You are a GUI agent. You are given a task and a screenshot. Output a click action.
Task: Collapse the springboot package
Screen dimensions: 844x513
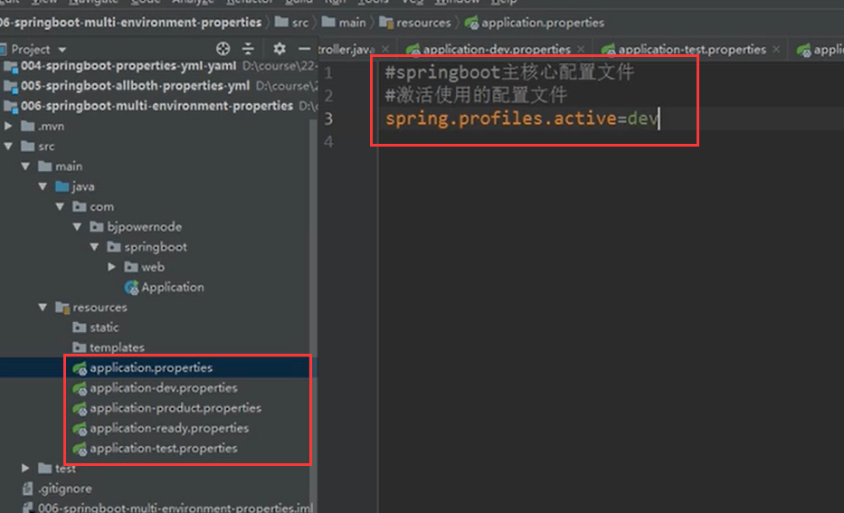[95, 247]
